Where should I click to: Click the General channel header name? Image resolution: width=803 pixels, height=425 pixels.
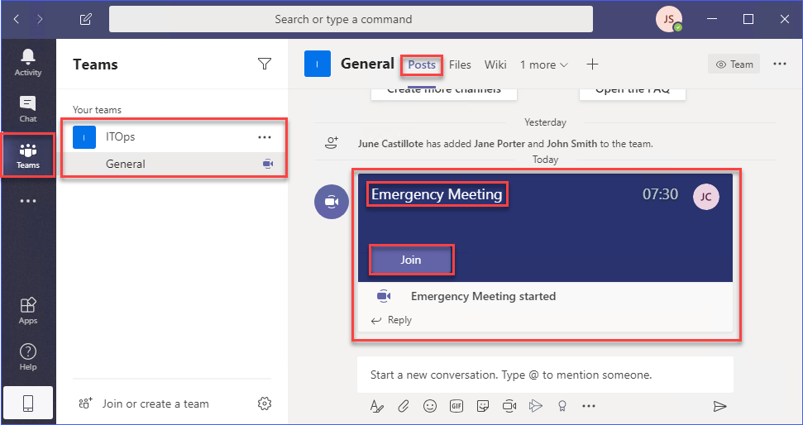click(x=367, y=64)
